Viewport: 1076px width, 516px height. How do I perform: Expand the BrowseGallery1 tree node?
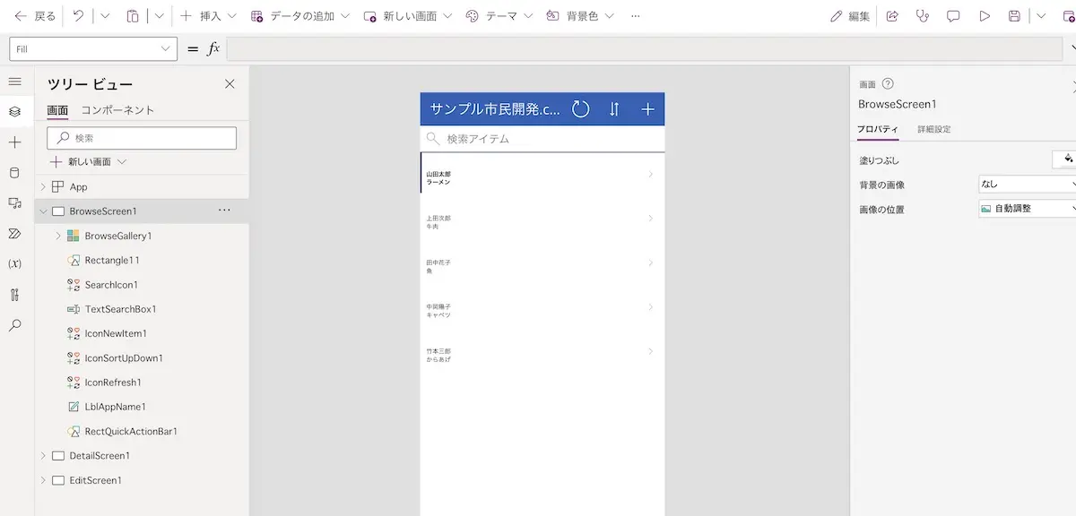coord(58,236)
